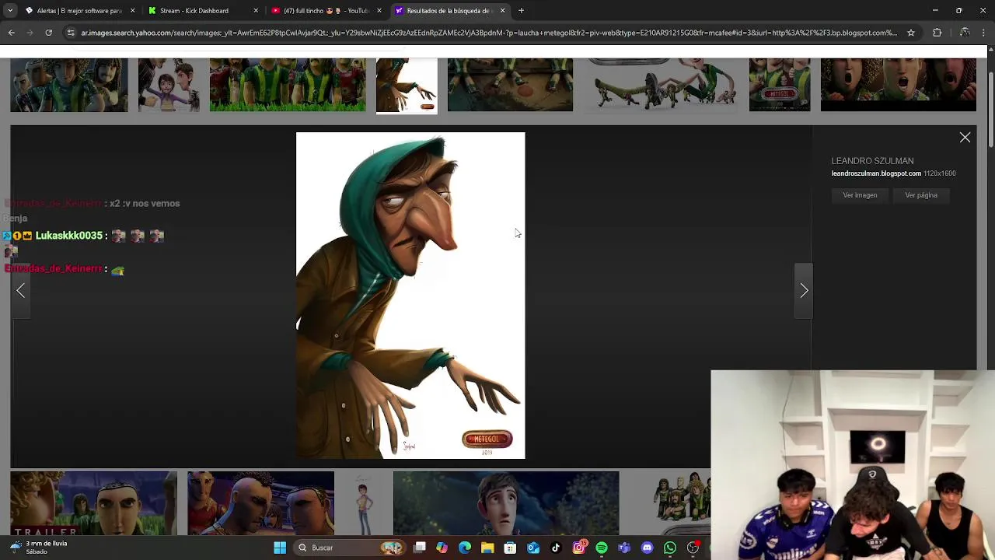Select the selected hooded character thumbnail in top row
The height and width of the screenshot is (560, 995).
point(407,86)
